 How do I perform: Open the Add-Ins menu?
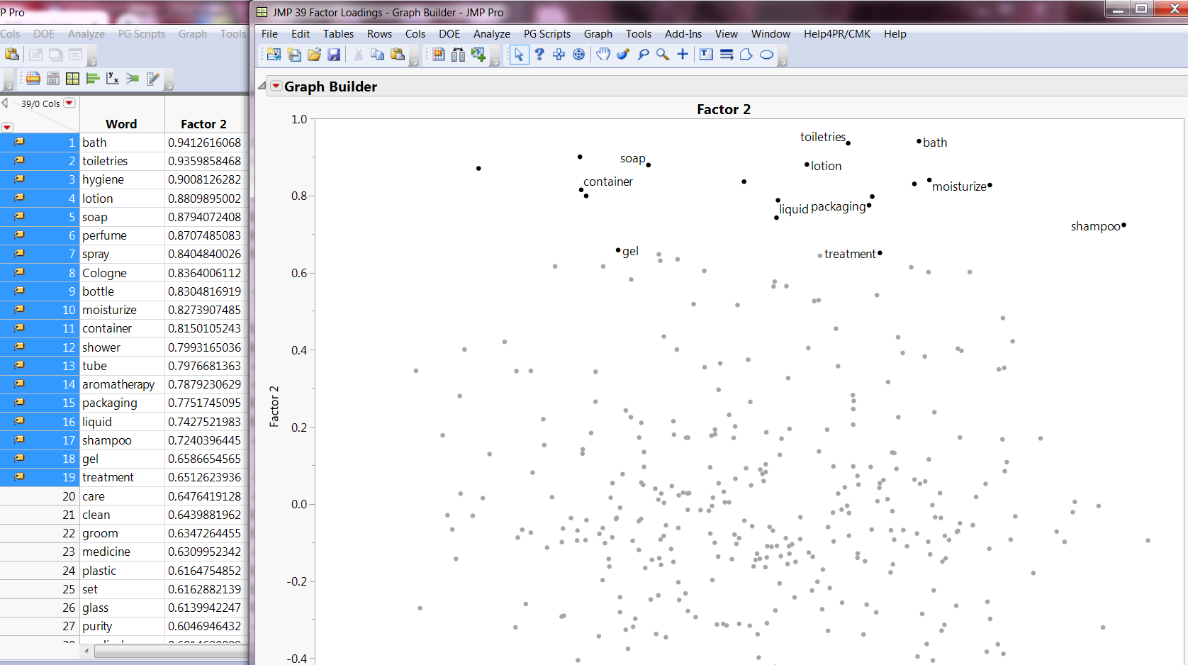click(x=683, y=33)
